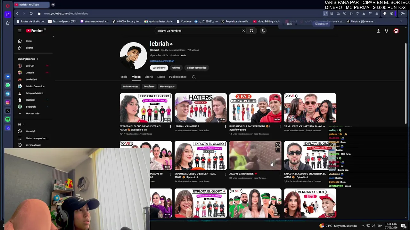Search within channel magnifier icon
The image size is (410, 230).
tap(193, 77)
